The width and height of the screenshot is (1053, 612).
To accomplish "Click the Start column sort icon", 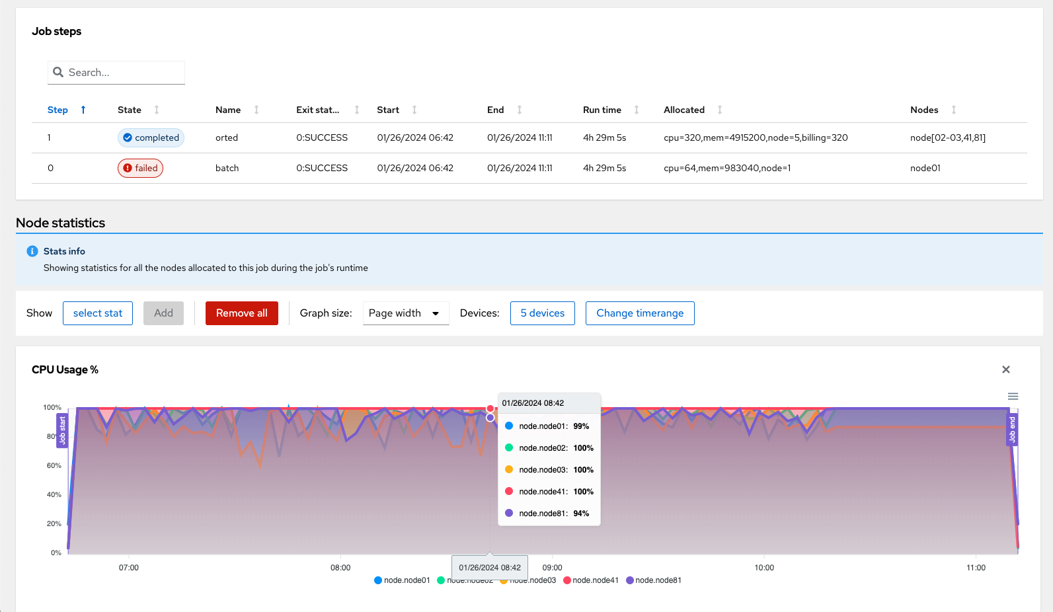I will tap(414, 110).
